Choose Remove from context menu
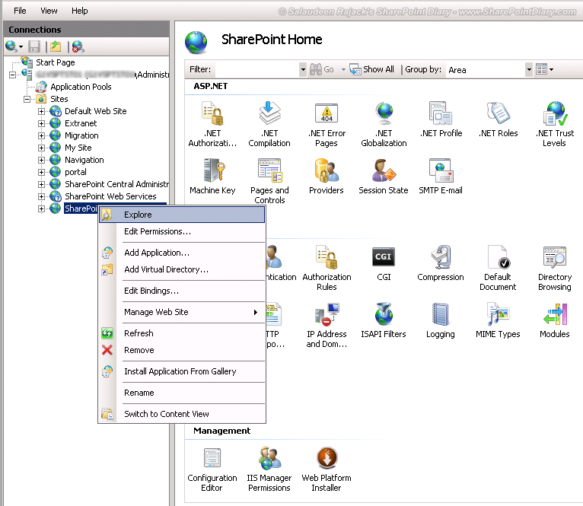This screenshot has width=583, height=506. point(182,350)
